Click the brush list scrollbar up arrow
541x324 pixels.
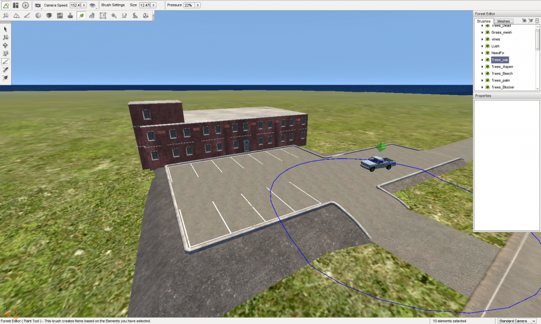click(x=537, y=26)
